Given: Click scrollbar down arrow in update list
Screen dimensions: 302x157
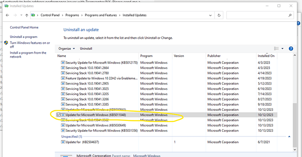Looking at the screenshot, I should click(x=295, y=149).
